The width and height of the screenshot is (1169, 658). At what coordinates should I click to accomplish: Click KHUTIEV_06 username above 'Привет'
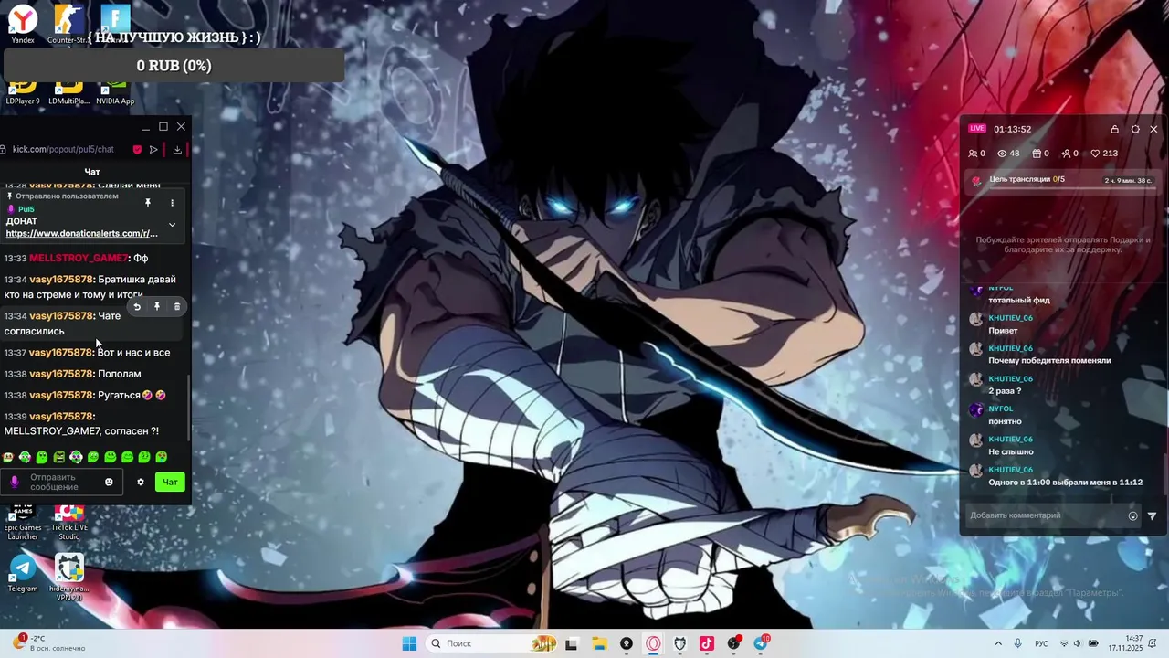pos(1010,318)
